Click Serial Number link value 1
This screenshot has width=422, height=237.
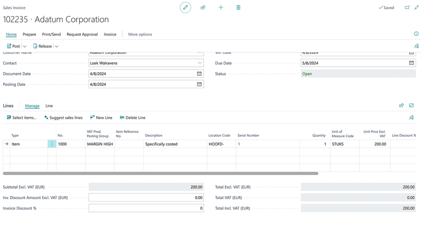coord(239,144)
